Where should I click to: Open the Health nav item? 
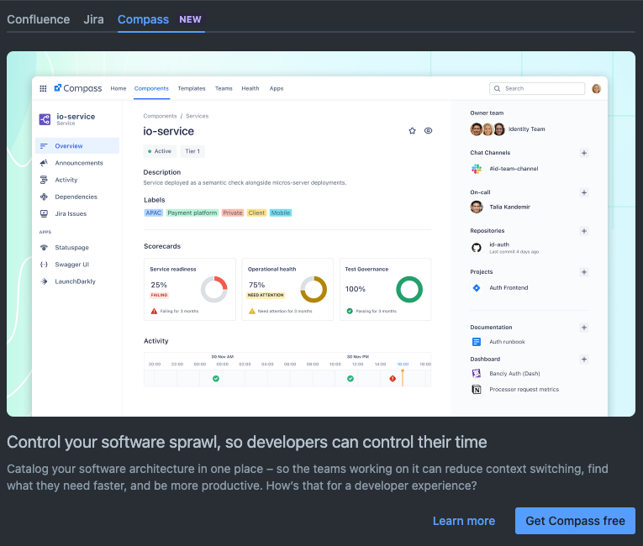pos(250,88)
